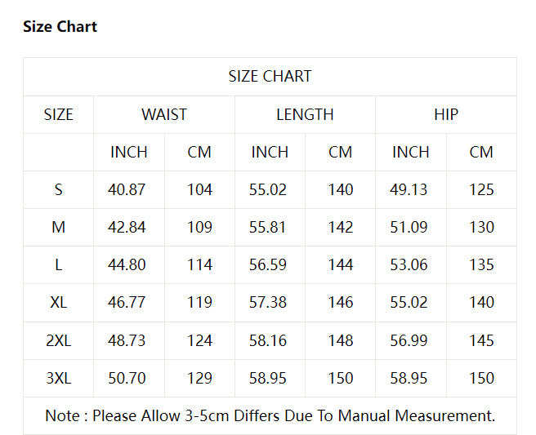Select length inch value 55.81

(x=268, y=228)
